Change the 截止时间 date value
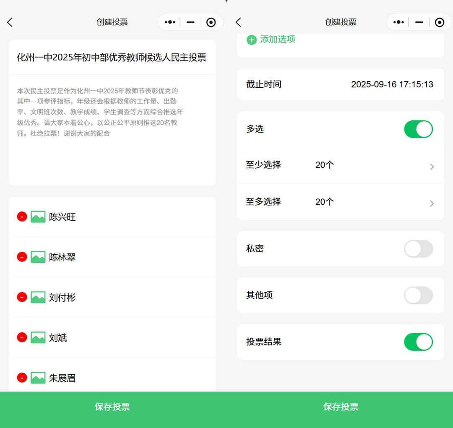The height and width of the screenshot is (428, 453). pyautogui.click(x=392, y=84)
